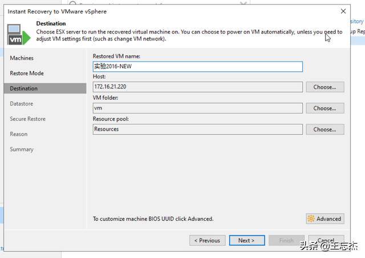Click the Resource pool field
Viewport: 365px width, 258px height.
point(198,129)
